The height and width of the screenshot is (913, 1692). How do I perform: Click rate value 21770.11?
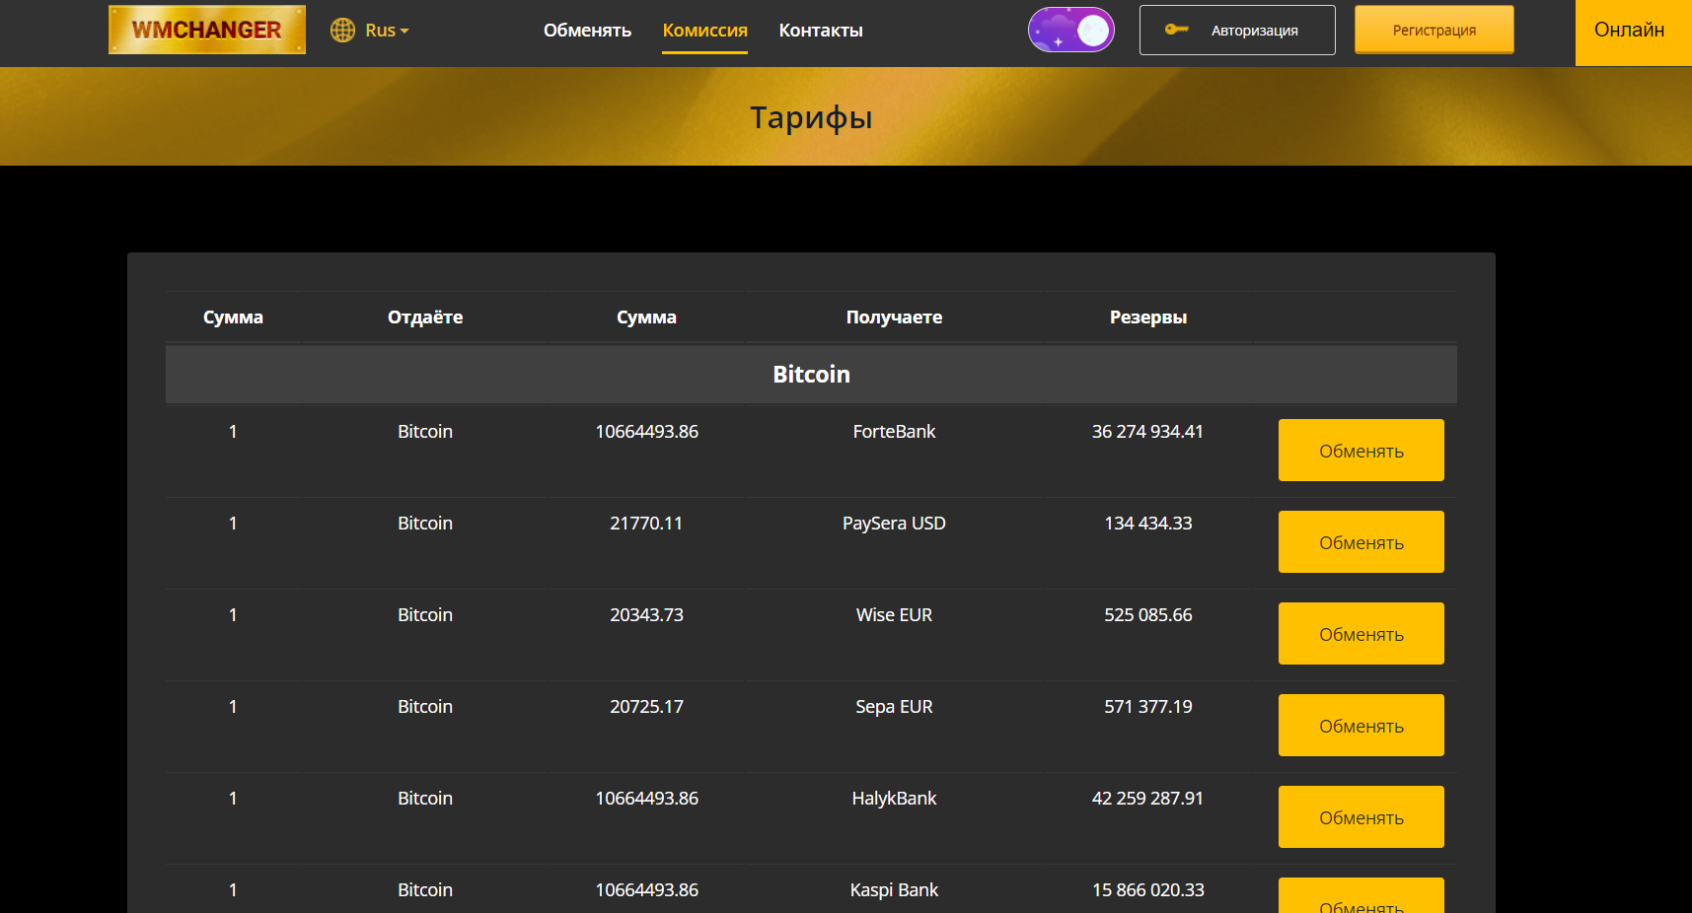pos(646,524)
